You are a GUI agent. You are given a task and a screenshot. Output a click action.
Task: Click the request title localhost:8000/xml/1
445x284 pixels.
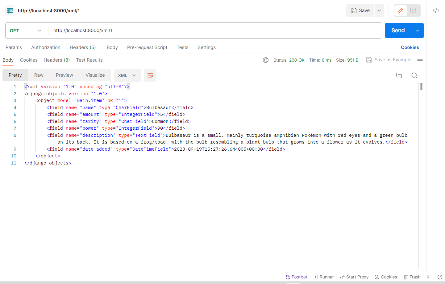pyautogui.click(x=49, y=10)
